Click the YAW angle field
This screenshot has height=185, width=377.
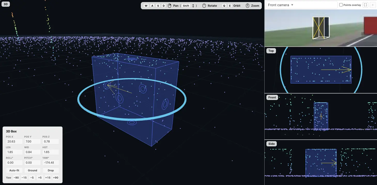[x=51, y=163]
